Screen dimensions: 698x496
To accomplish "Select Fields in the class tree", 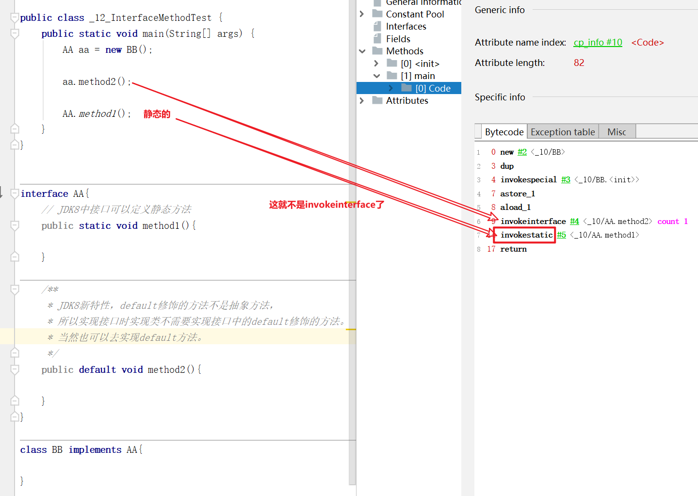I will click(x=398, y=39).
